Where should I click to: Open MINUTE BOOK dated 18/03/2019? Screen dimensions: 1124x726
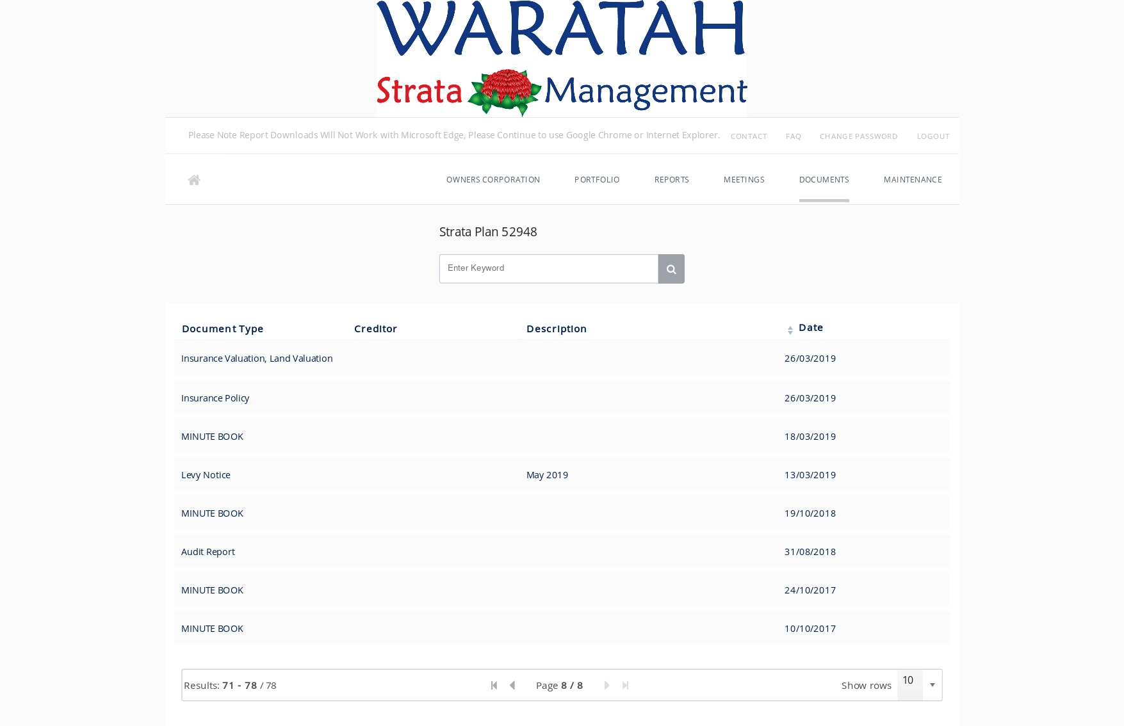(x=212, y=437)
